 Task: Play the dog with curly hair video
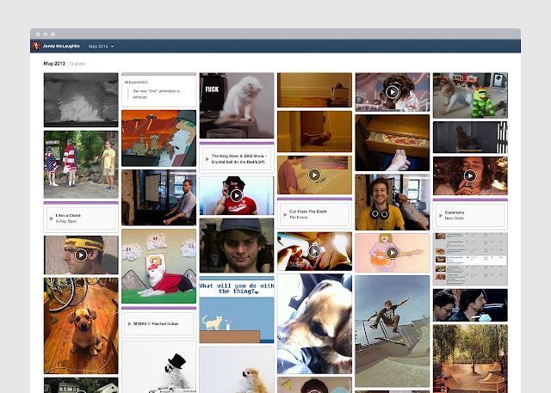pyautogui.click(x=393, y=92)
